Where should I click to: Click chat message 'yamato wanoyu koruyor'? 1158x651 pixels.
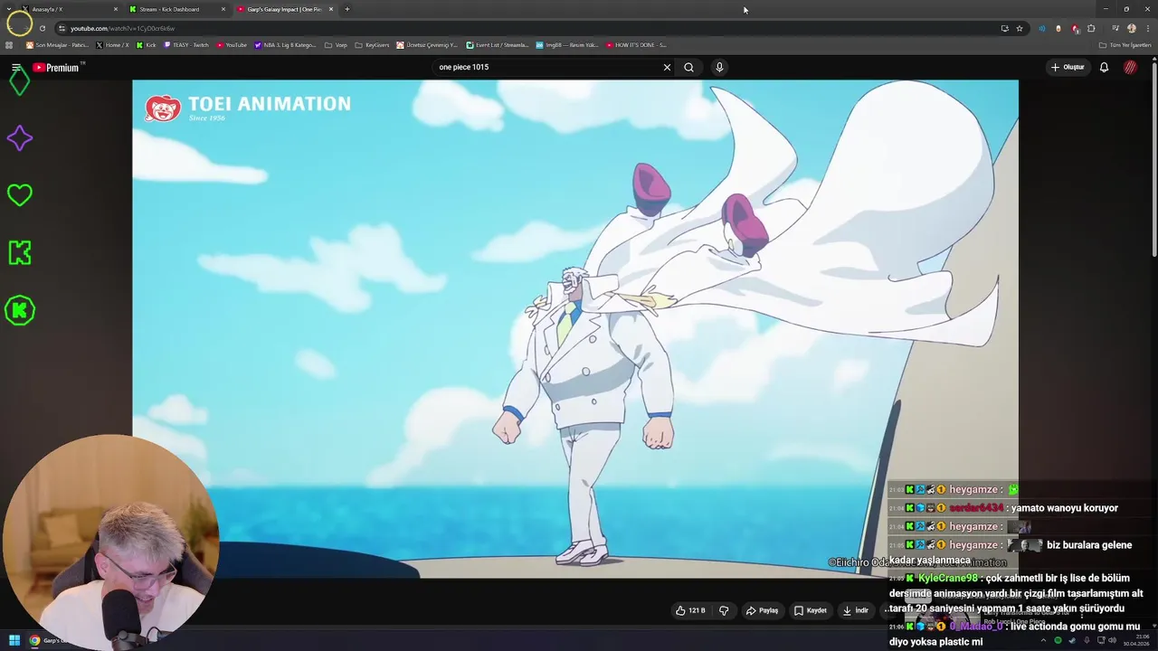(x=1064, y=508)
